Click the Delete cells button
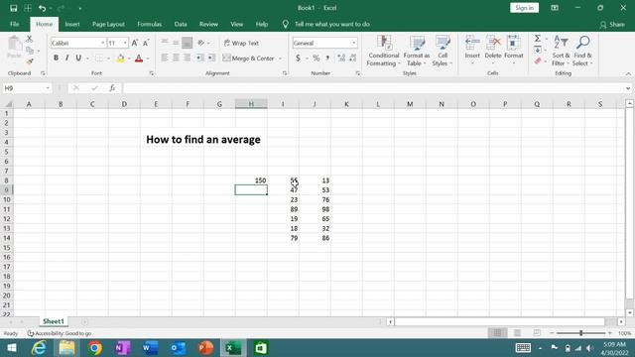 (493, 51)
